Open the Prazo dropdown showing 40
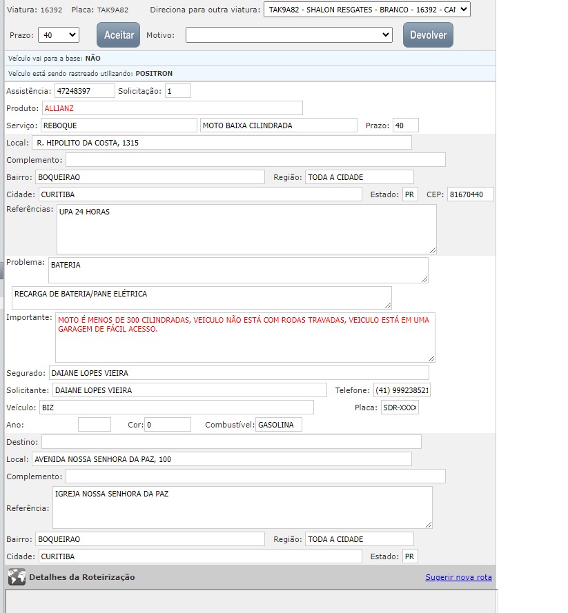568x613 pixels. point(59,34)
